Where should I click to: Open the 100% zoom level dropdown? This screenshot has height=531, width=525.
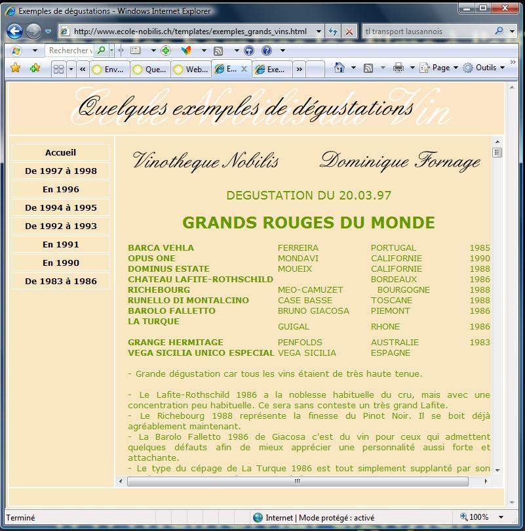click(x=501, y=517)
